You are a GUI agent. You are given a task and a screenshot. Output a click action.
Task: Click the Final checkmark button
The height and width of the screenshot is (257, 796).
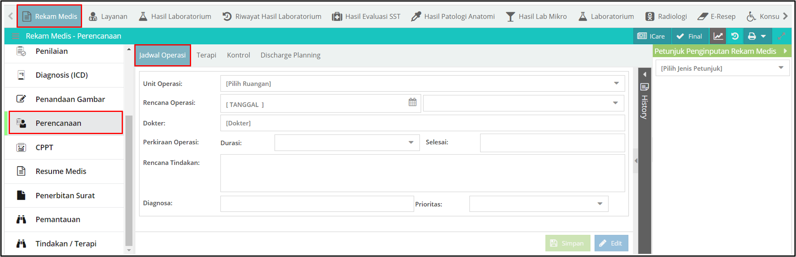coord(689,36)
